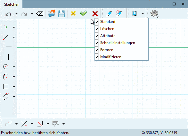Click status text 'Es schneiden bzw. berühren sich Kanten.'
Image resolution: width=188 pixels, height=136 pixels.
click(35, 133)
